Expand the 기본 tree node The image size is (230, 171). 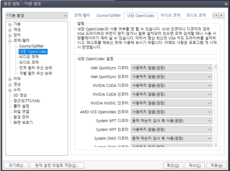pyautogui.click(x=10, y=24)
